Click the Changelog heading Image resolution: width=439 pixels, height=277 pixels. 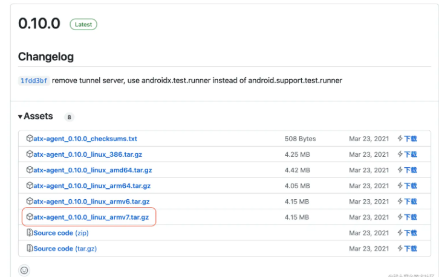tap(46, 57)
